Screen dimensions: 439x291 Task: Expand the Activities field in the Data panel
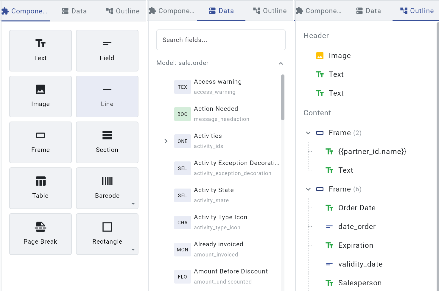pos(166,141)
